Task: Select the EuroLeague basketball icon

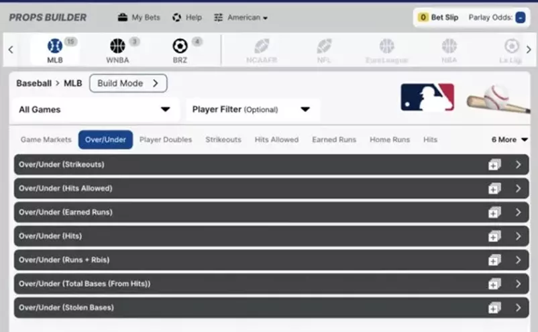Action: coord(386,46)
